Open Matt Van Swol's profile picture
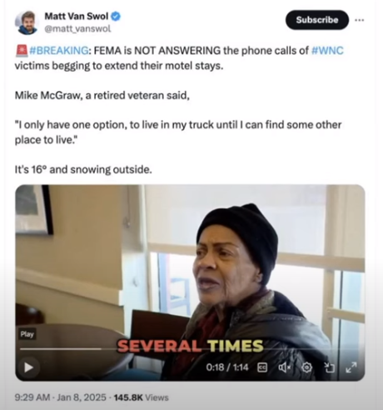The width and height of the screenshot is (383, 410). (x=27, y=22)
